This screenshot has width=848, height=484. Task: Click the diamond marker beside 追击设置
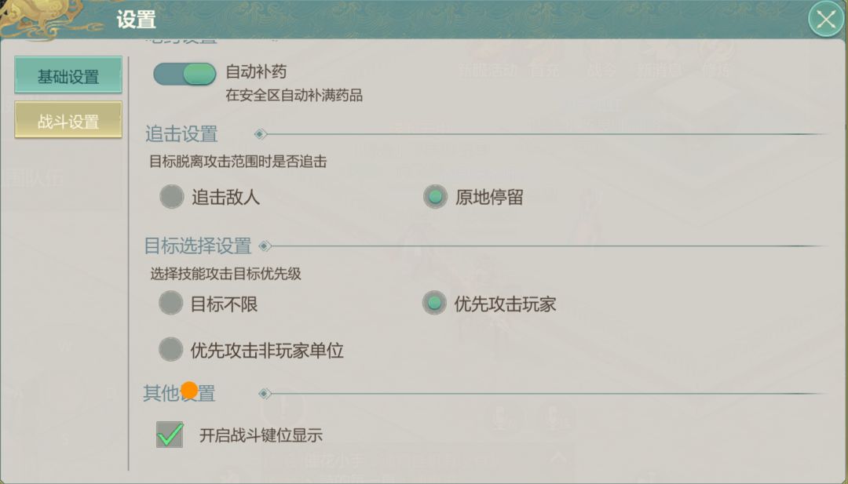click(260, 134)
